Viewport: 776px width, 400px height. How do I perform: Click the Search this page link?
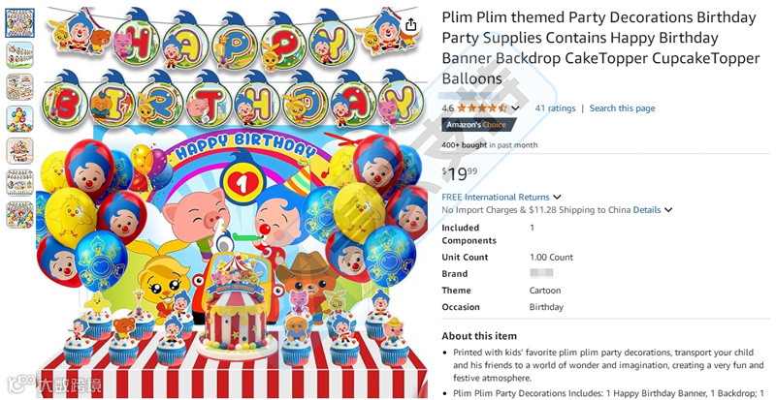[622, 108]
